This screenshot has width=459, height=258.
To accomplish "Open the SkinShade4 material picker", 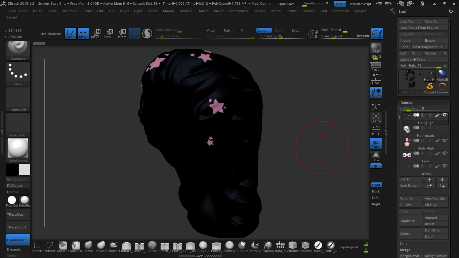I will tap(18, 150).
